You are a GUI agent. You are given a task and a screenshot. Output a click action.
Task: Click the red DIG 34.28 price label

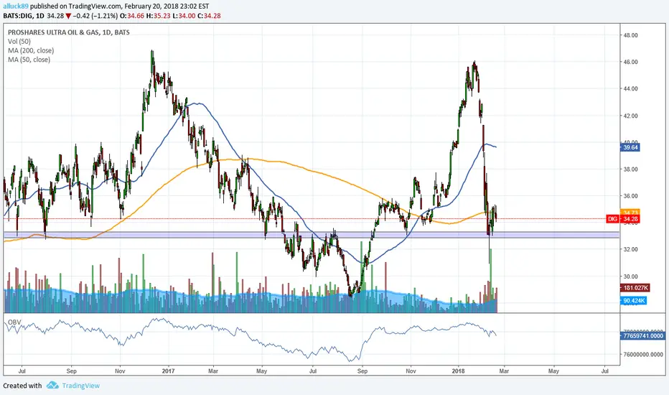(x=623, y=219)
